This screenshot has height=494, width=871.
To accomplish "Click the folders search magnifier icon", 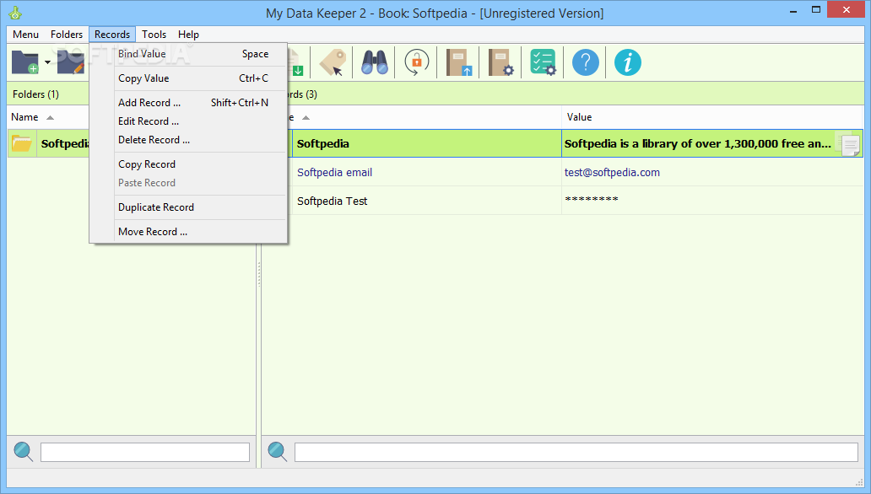I will (x=24, y=452).
